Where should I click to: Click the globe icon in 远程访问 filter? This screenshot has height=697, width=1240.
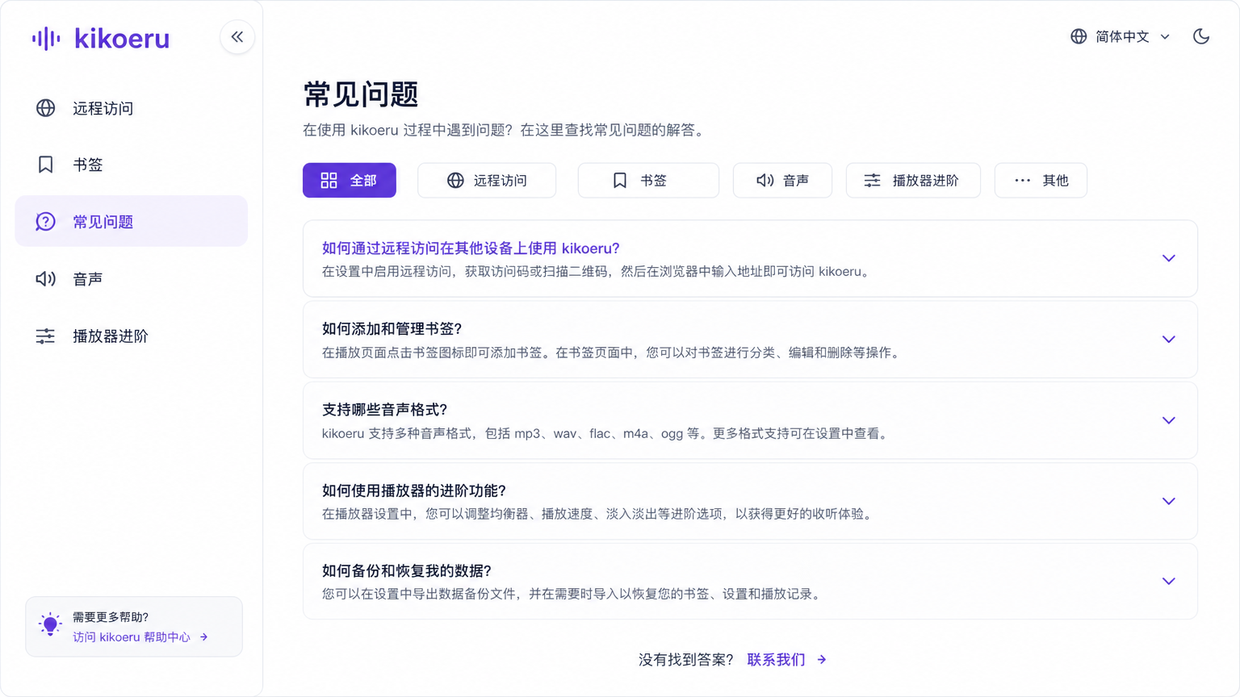point(455,181)
